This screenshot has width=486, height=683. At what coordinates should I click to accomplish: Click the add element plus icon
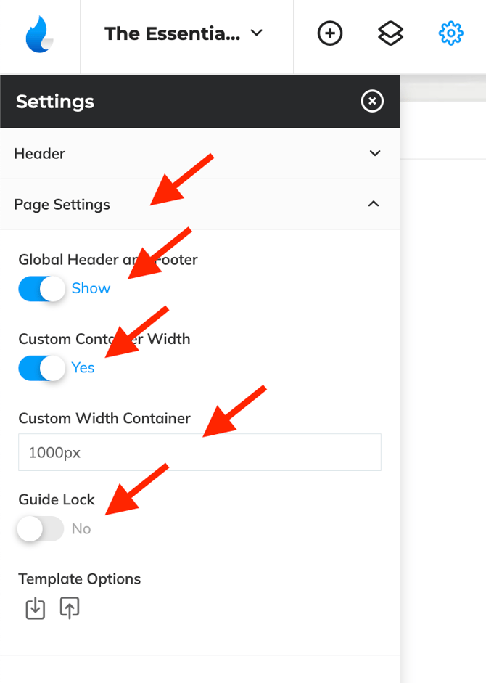coord(330,33)
